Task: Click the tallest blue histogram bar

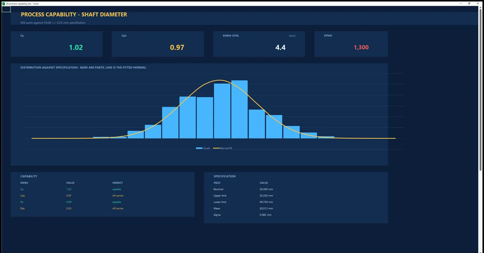Action: 239,109
